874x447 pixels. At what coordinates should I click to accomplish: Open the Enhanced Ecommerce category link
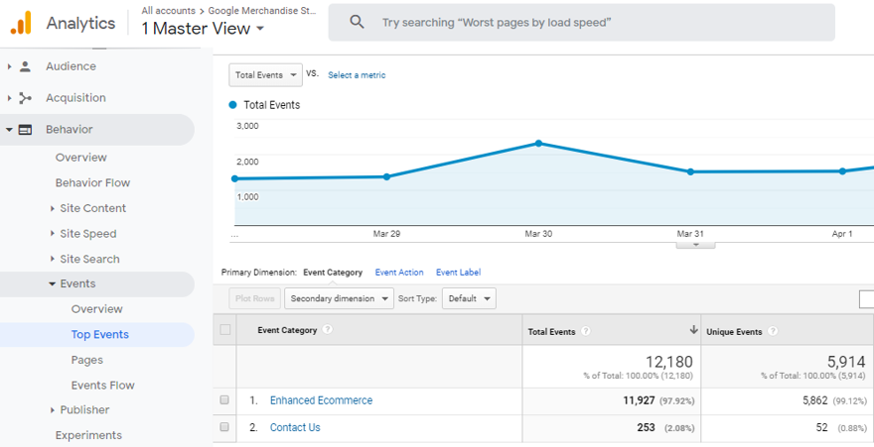(321, 400)
